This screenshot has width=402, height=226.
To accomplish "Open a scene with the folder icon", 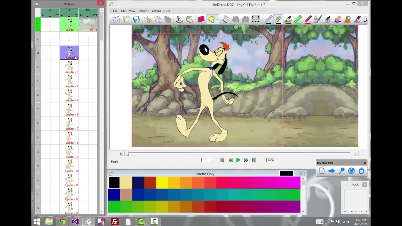I will point(126,19).
